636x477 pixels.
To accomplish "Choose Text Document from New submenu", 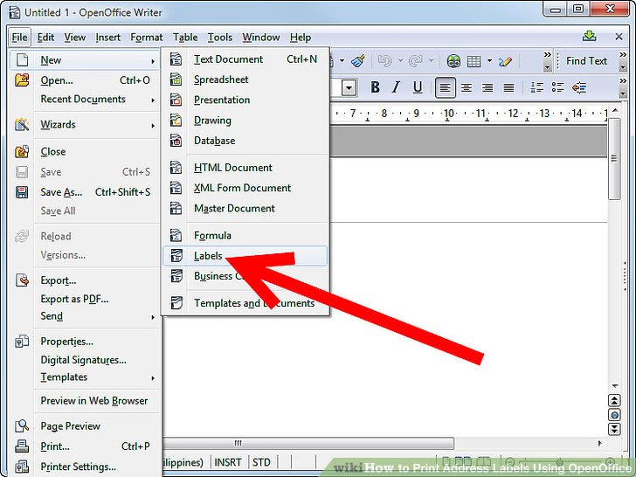I will 245,59.
